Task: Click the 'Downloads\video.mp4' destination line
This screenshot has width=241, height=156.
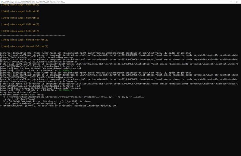Action: click(x=41, y=68)
